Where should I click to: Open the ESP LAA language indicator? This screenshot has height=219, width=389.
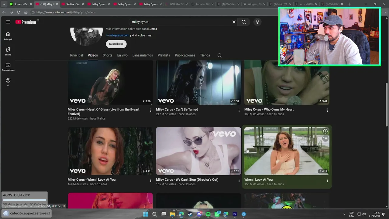coord(352,214)
